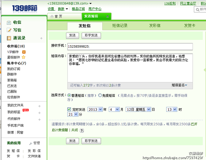Screen dimensions: 206x160
Task: Click 文件快递 under 我的应用
Action: [34, 156]
